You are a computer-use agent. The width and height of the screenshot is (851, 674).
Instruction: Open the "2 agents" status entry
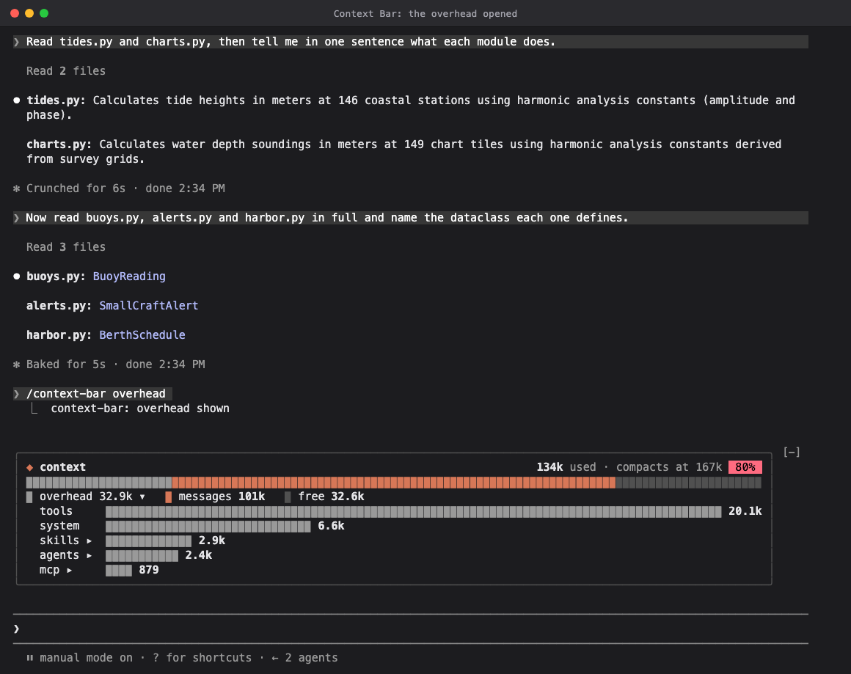coord(304,658)
